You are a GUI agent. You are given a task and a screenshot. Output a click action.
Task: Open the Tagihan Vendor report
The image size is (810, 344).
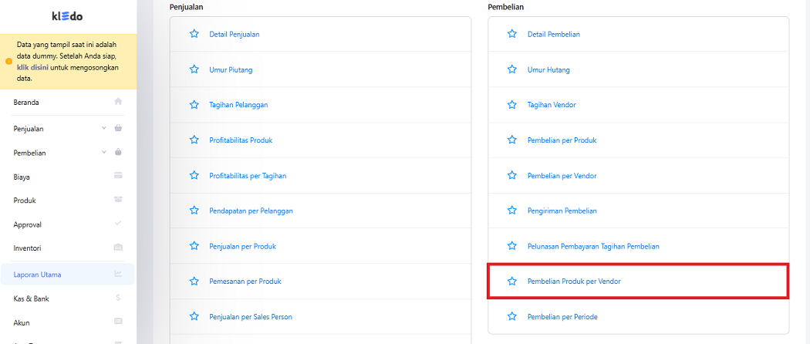[551, 105]
